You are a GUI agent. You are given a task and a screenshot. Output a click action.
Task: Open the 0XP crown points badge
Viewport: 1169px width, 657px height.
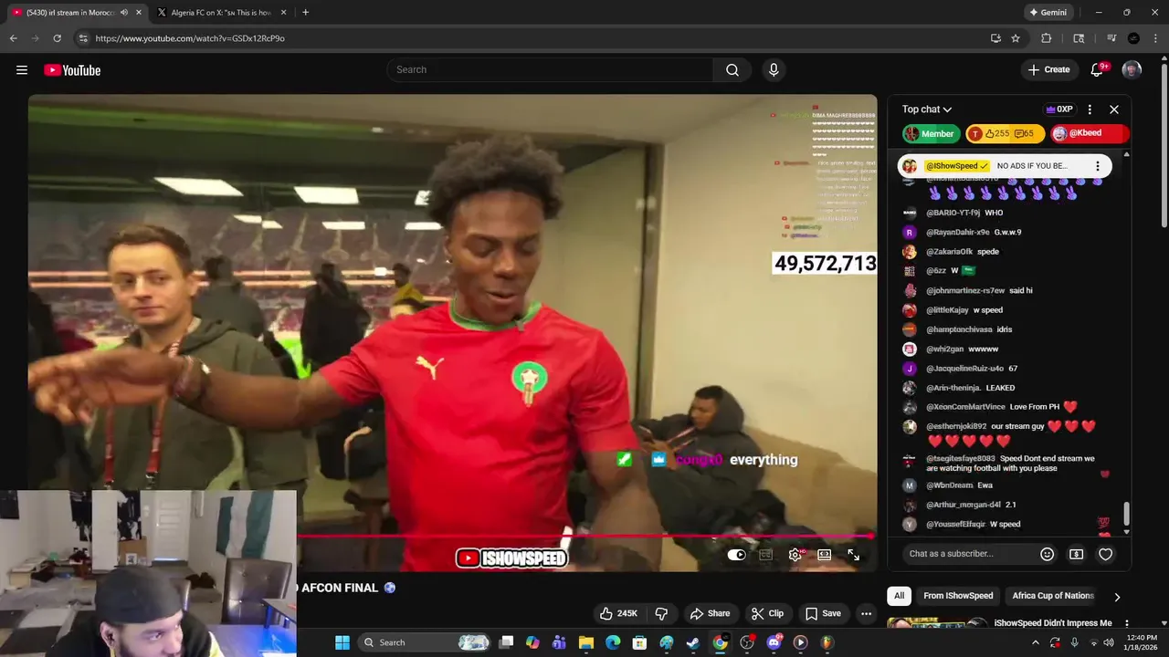[x=1059, y=109]
